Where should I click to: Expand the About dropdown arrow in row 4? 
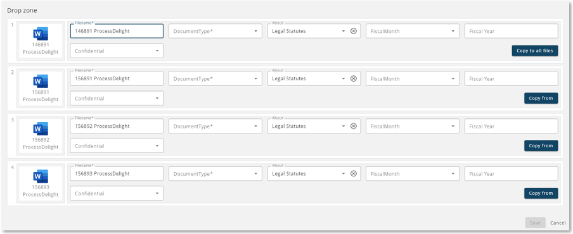click(x=343, y=173)
